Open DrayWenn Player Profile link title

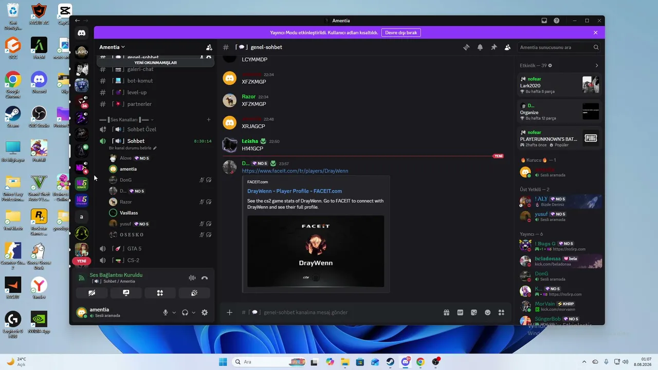295,191
